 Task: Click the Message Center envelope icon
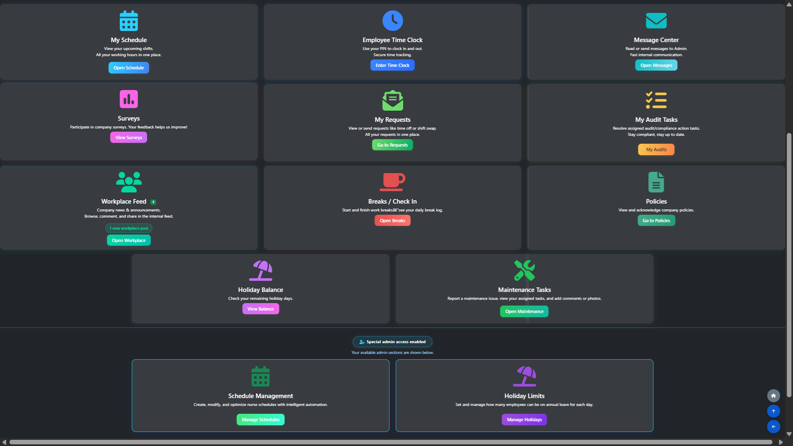[656, 21]
